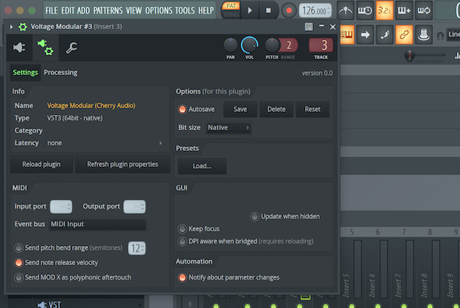
Task: Click the Voltage Modular gear icon in title bar
Action: point(22,27)
